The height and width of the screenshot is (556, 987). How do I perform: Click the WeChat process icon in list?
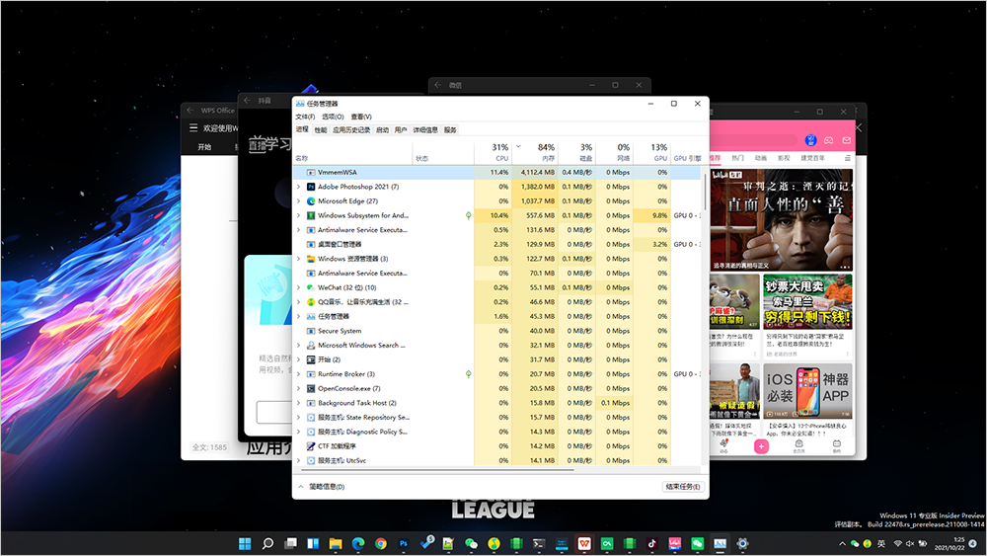[311, 287]
